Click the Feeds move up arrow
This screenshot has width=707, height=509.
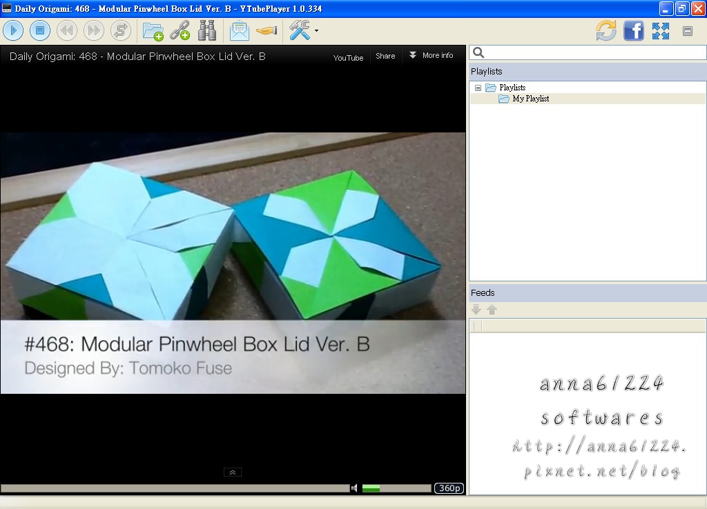pos(492,310)
